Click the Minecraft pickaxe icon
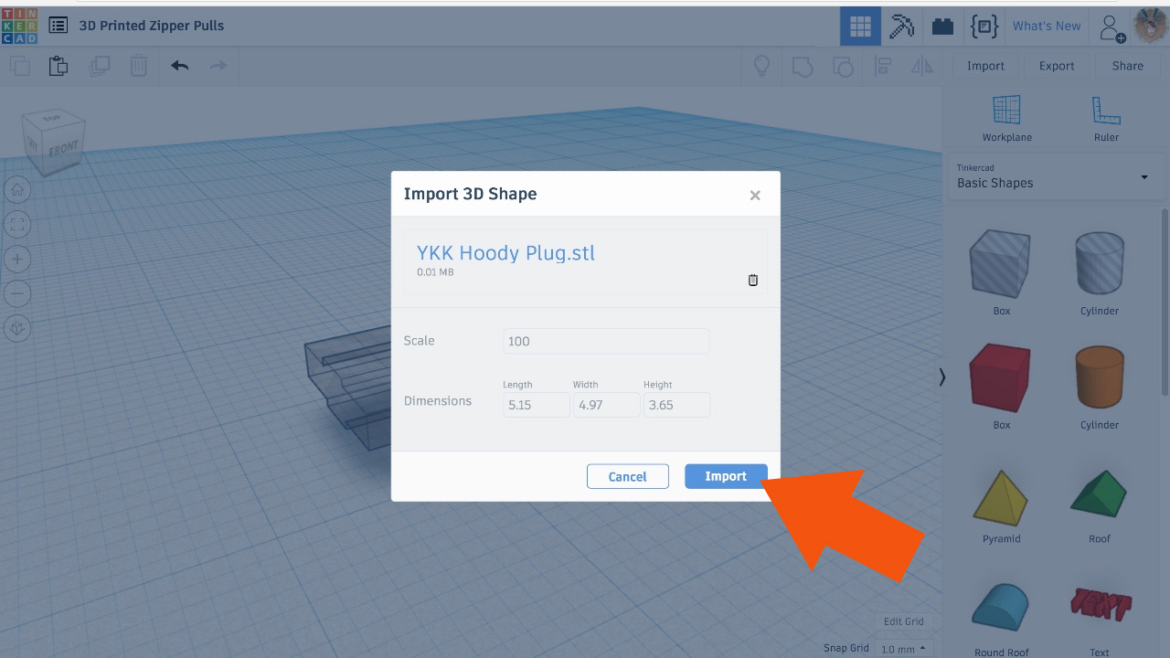Viewport: 1170px width, 658px height. coord(901,26)
